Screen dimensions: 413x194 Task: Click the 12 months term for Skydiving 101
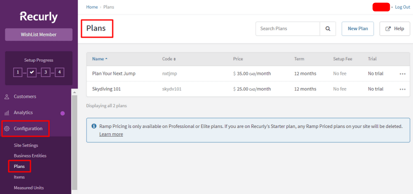[305, 89]
